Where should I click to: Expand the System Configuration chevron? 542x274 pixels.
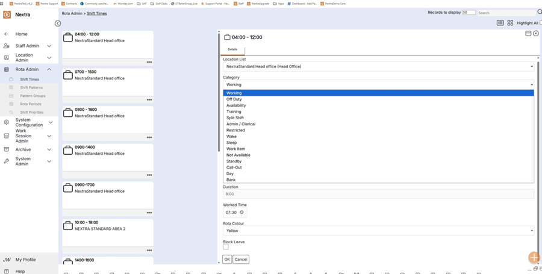tap(51, 122)
